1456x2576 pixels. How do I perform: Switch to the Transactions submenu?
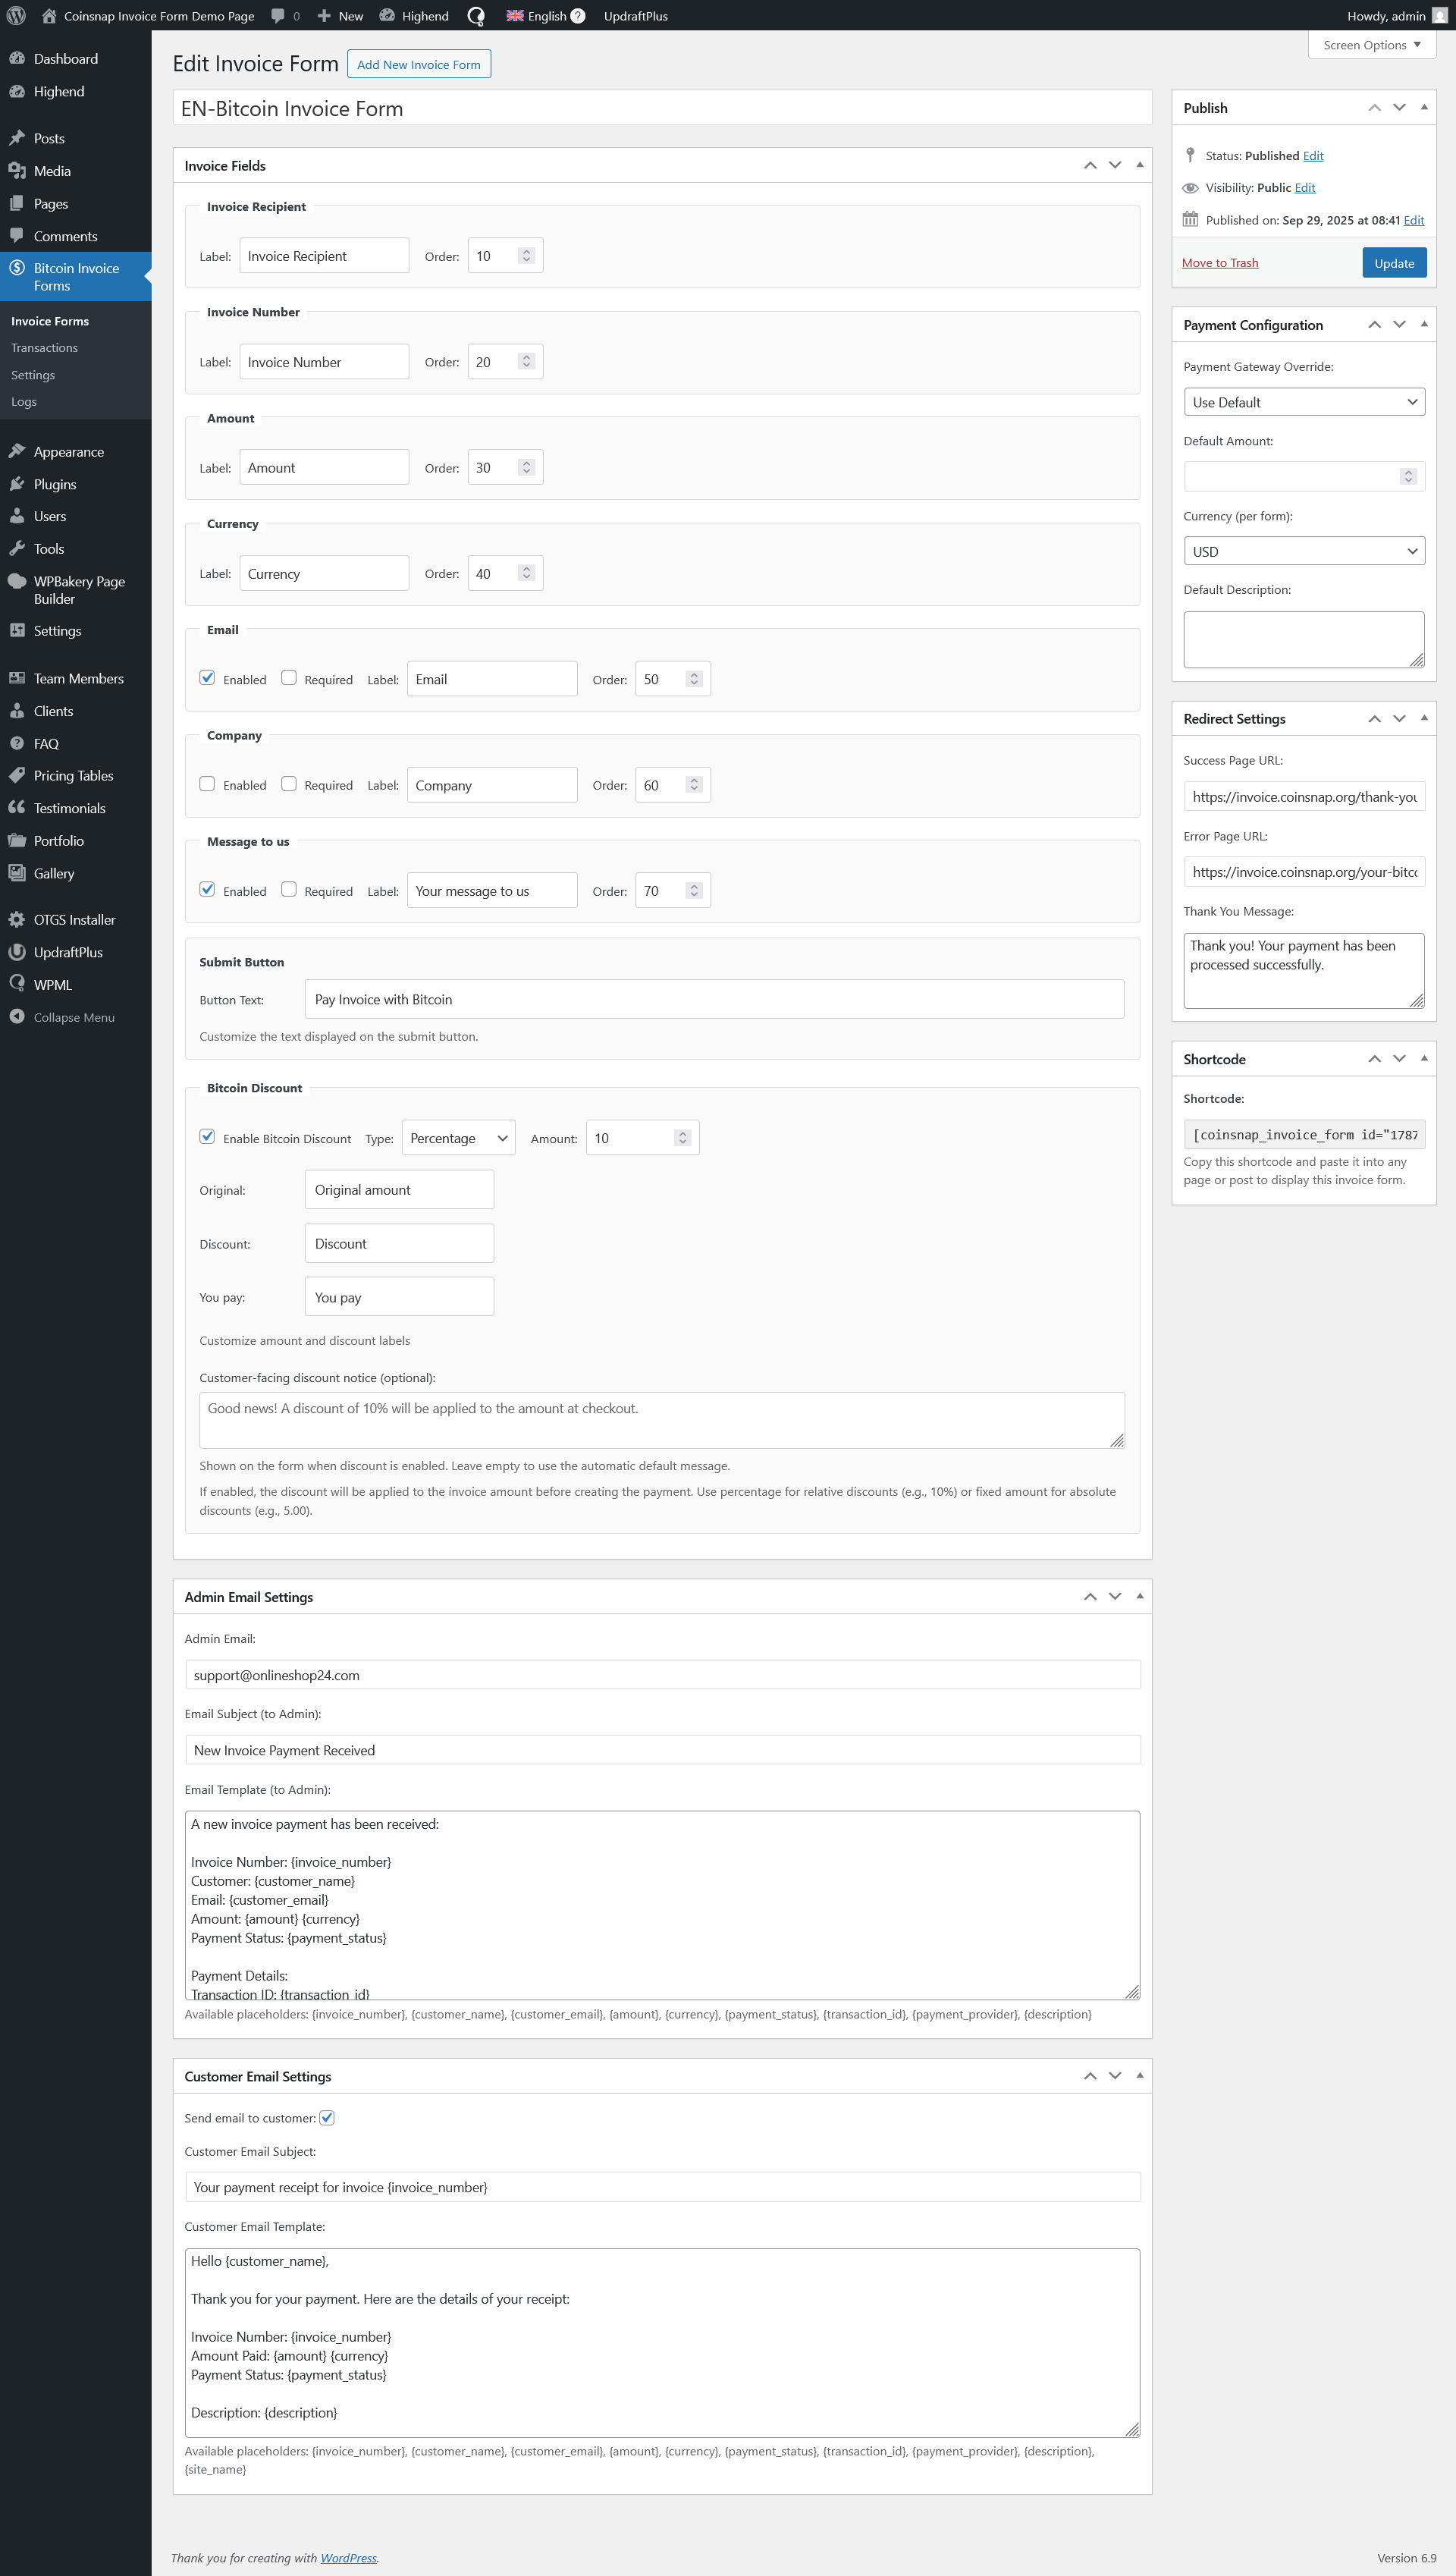44,347
